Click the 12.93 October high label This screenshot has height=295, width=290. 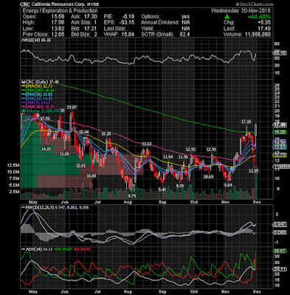coord(211,150)
